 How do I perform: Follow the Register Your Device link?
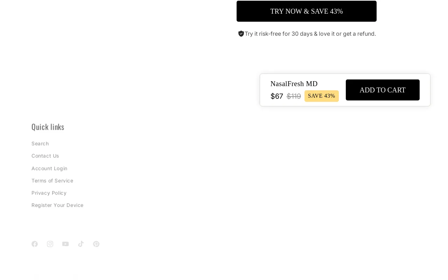[57, 205]
